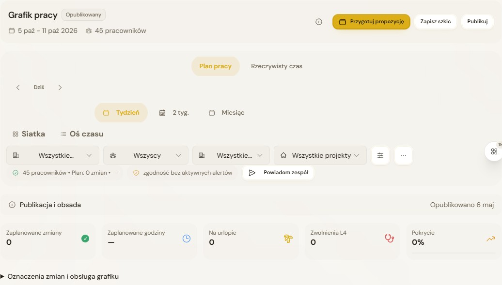Open filter sliders settings icon
The height and width of the screenshot is (285, 502).
click(x=380, y=155)
